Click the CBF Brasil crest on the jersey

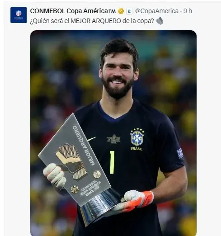pyautogui.click(x=137, y=139)
